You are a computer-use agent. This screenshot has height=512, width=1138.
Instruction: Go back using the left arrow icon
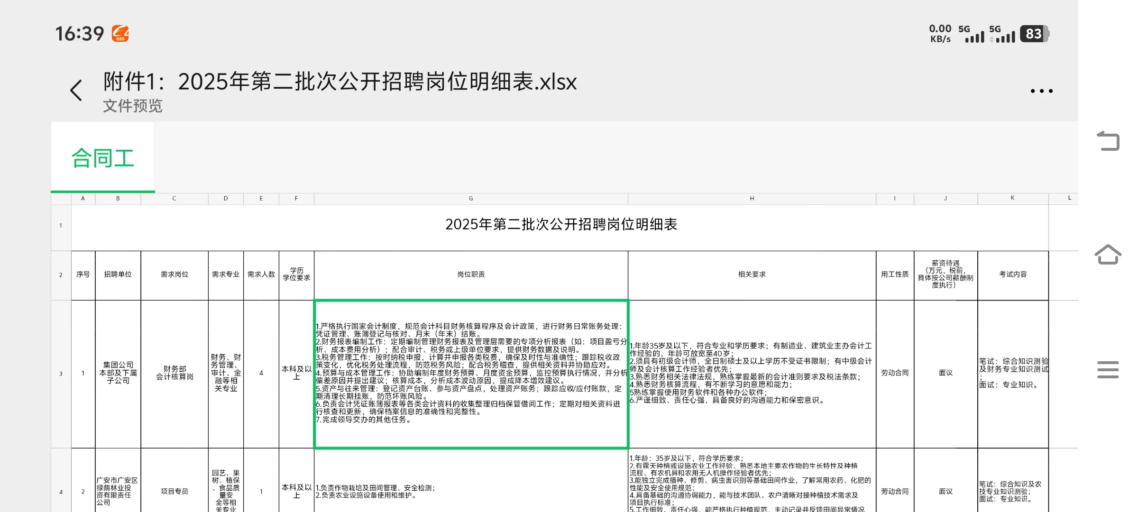pos(76,90)
